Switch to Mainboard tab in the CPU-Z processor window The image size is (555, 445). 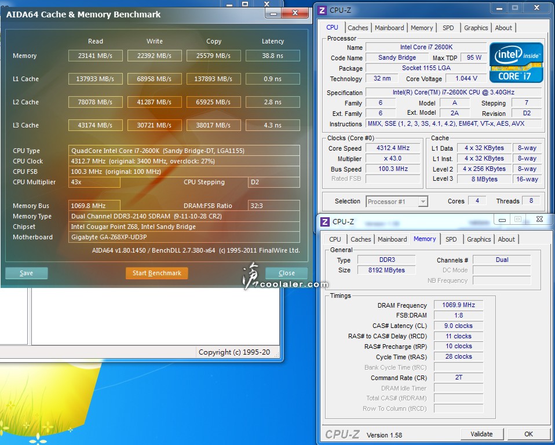(389, 28)
